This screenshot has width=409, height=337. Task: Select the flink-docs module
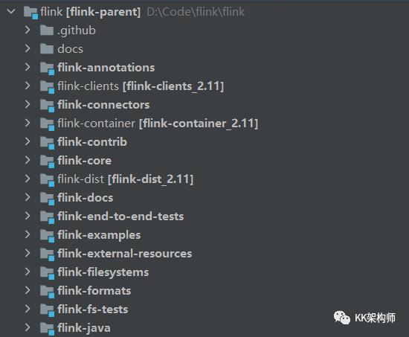pyautogui.click(x=86, y=198)
